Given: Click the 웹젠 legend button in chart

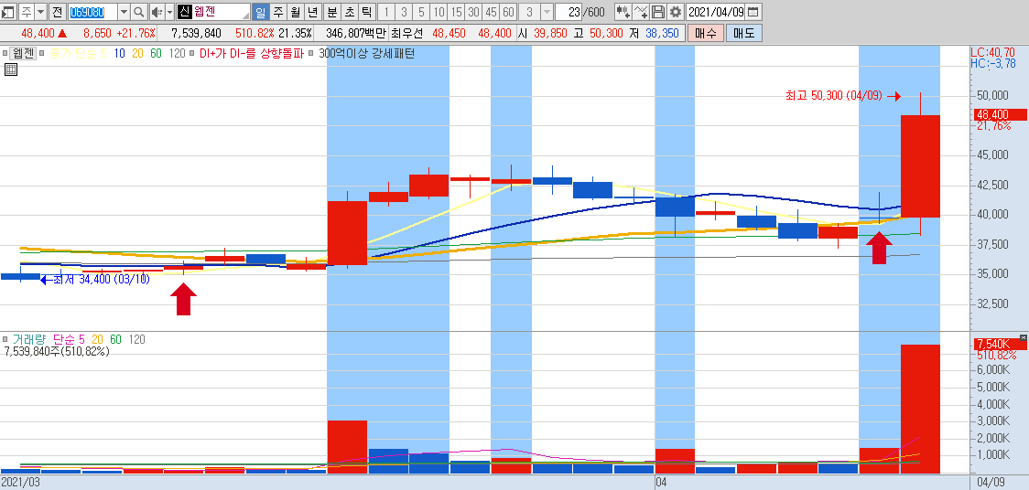Looking at the screenshot, I should coord(22,54).
